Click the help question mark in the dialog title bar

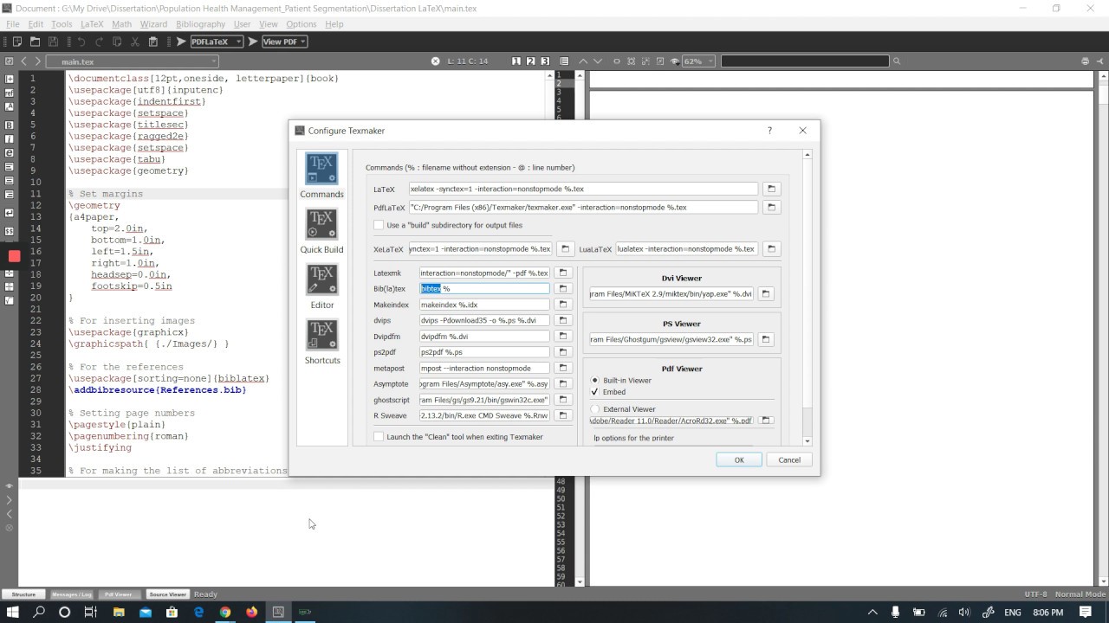click(x=769, y=131)
